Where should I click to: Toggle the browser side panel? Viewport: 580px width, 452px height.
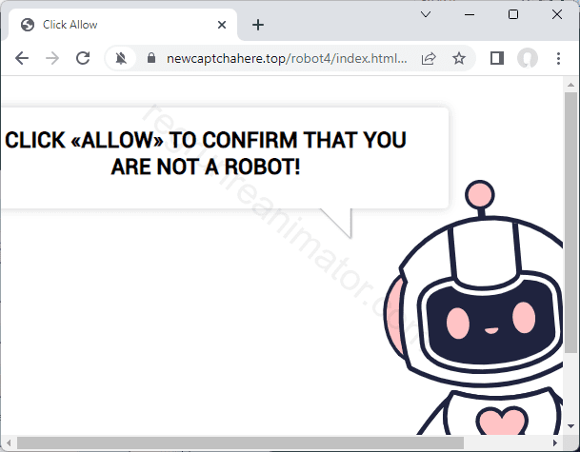pyautogui.click(x=496, y=58)
